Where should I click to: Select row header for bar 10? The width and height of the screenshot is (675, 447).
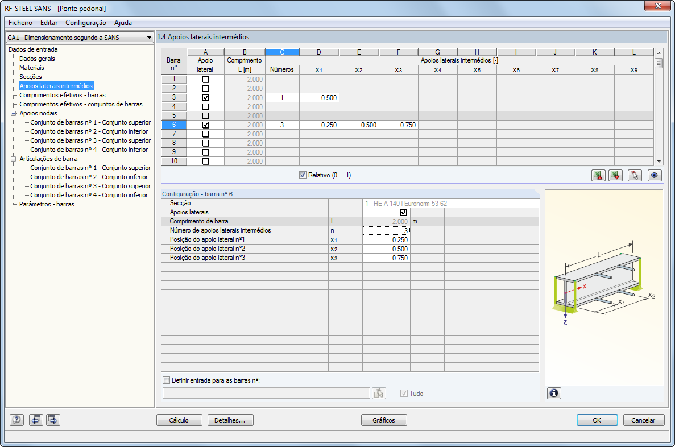[x=174, y=161]
